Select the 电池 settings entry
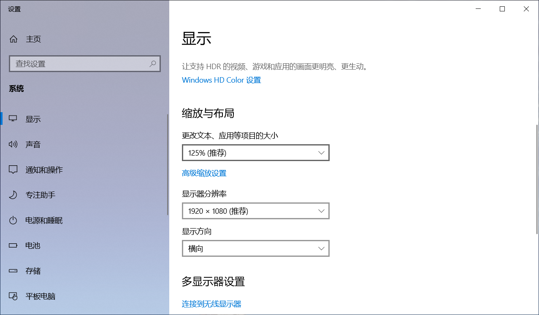539x315 pixels. click(84, 245)
